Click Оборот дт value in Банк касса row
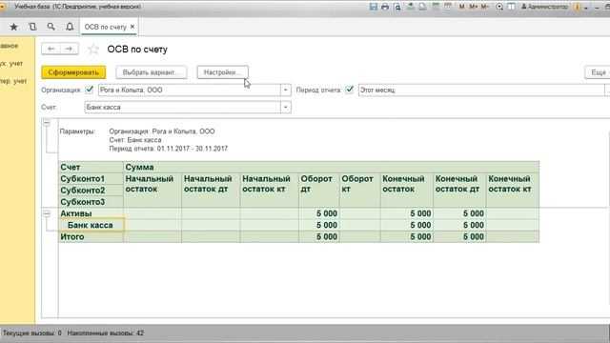Image resolution: width=610 pixels, height=343 pixels. [x=319, y=225]
